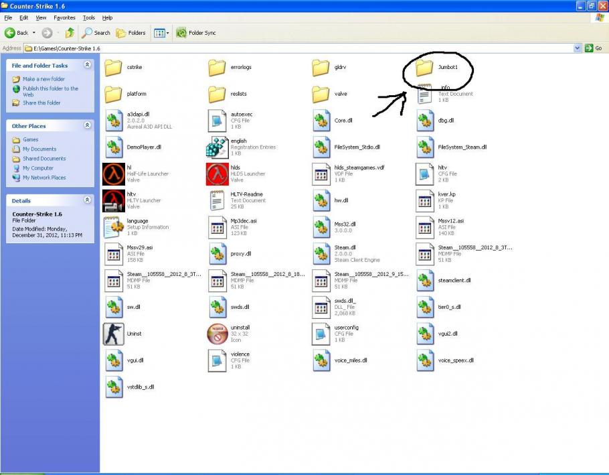
Task: Open the View menu
Action: [x=41, y=18]
